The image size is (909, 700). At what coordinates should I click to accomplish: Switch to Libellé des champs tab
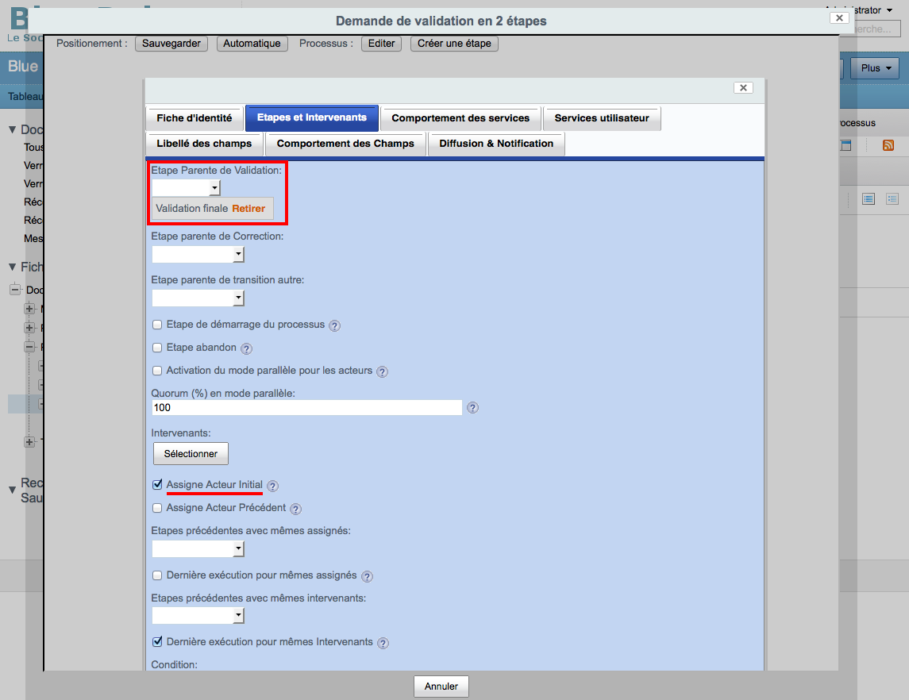(204, 144)
